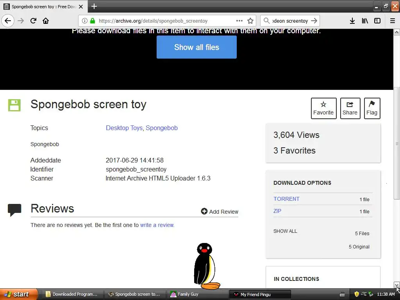Click the security shield tray icon
400x300 pixels.
357,294
